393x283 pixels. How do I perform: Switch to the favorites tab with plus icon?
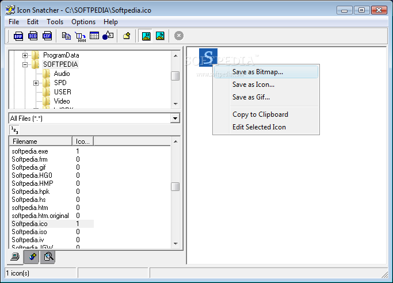pyautogui.click(x=32, y=257)
